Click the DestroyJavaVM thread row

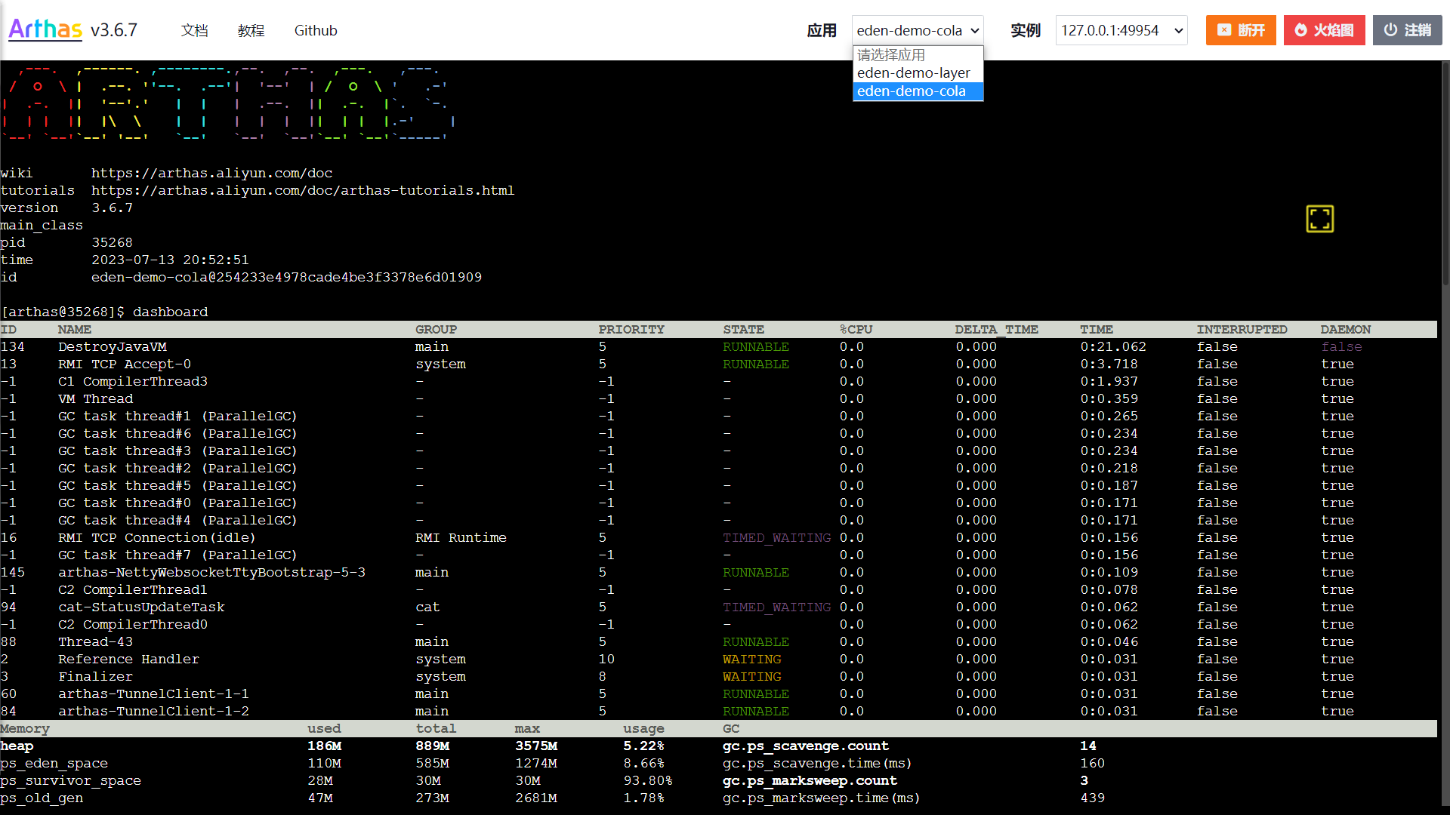[113, 346]
